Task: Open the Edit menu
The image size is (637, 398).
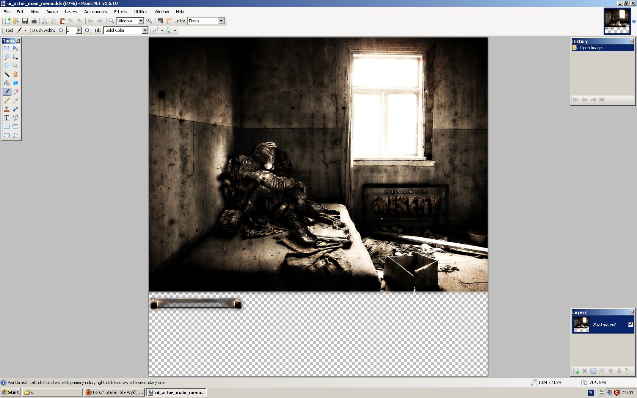Action: 20,12
